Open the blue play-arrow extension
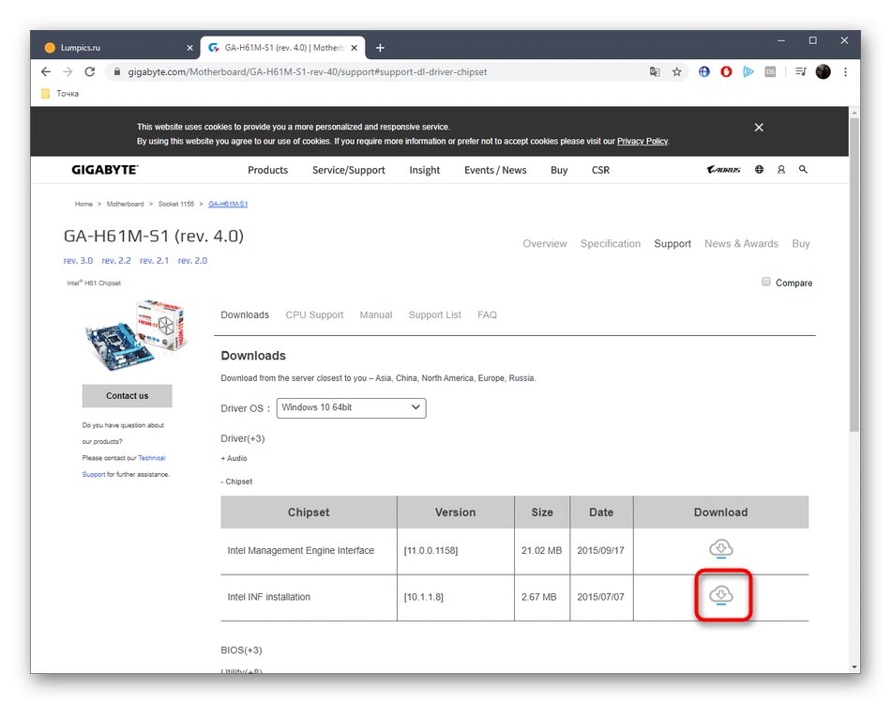 (748, 71)
